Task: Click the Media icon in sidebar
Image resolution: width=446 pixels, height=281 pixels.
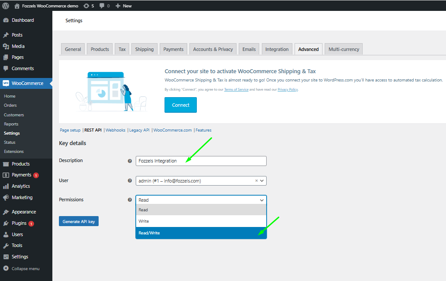Action: [6, 46]
